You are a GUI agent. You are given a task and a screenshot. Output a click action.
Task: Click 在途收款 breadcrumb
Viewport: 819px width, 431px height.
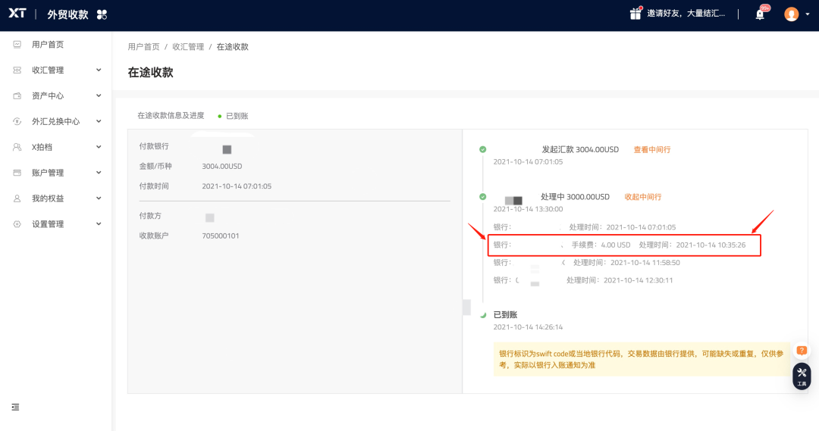[x=233, y=46]
